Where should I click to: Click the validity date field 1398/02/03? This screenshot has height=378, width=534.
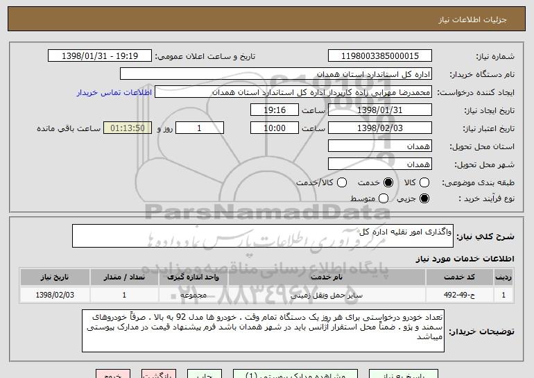pyautogui.click(x=380, y=128)
